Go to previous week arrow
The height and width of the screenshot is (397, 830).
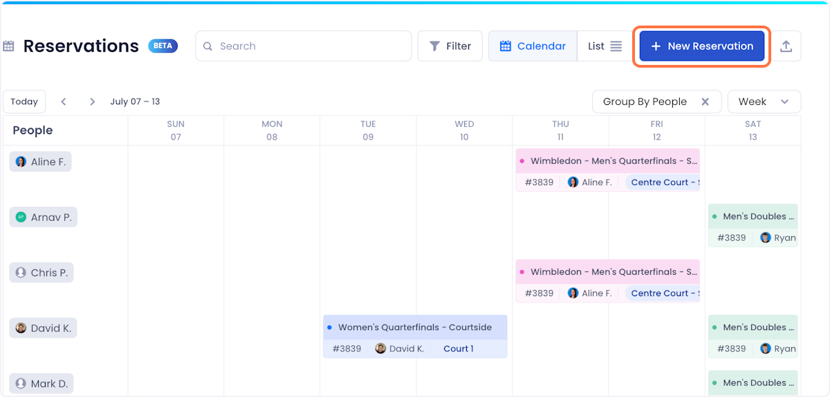tap(64, 101)
